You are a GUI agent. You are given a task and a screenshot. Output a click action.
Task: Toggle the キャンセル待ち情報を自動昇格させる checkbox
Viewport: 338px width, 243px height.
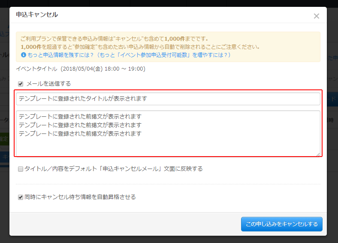point(21,197)
